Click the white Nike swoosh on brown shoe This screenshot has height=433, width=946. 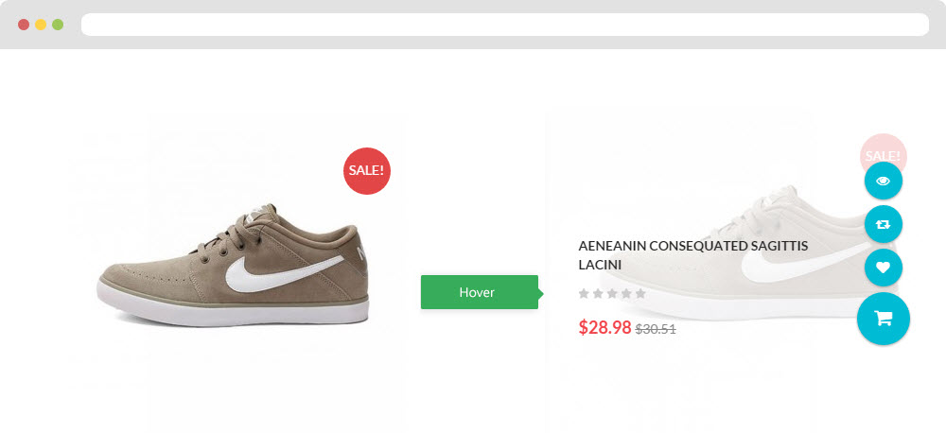(285, 274)
